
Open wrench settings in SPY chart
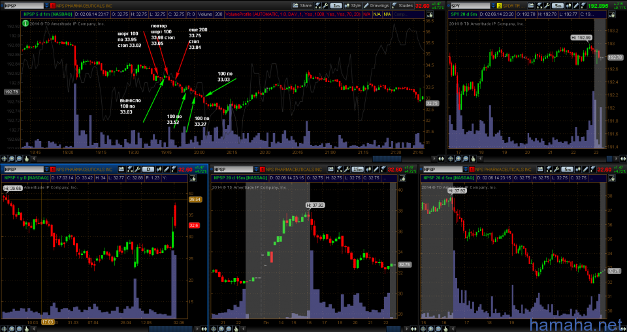pos(547,6)
